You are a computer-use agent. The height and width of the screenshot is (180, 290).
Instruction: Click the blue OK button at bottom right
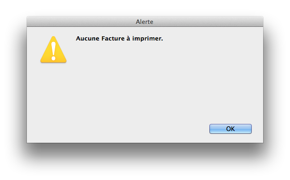click(231, 129)
